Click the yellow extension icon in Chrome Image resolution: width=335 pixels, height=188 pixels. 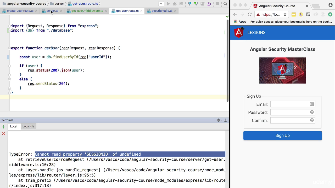[x=294, y=15]
